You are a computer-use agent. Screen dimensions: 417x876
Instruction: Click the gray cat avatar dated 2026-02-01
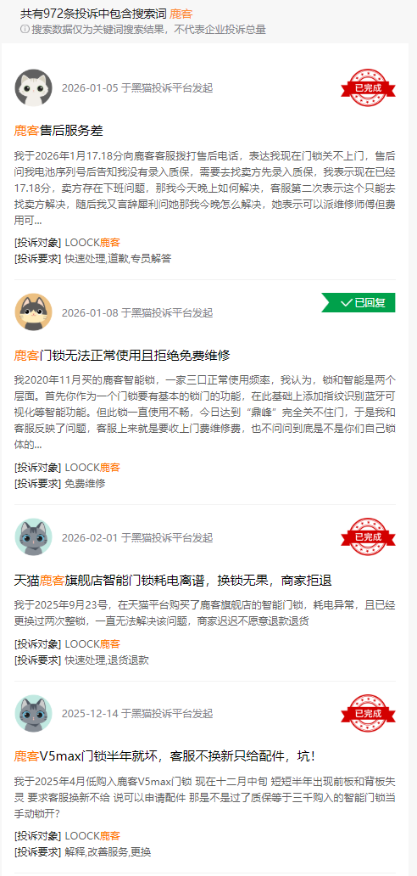pos(33,537)
